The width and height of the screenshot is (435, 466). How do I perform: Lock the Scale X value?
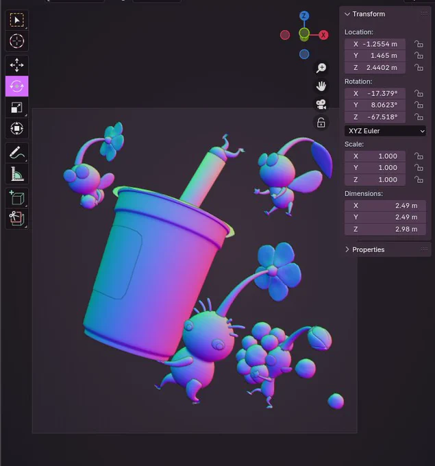pyautogui.click(x=419, y=156)
